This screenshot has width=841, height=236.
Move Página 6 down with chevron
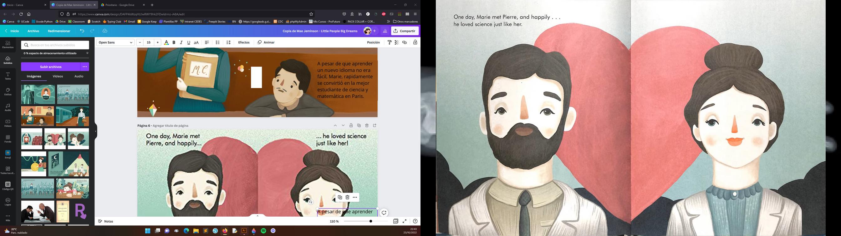tap(343, 125)
